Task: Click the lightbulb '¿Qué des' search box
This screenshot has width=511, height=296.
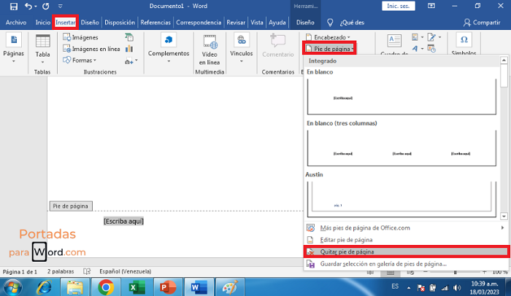Action: [346, 23]
